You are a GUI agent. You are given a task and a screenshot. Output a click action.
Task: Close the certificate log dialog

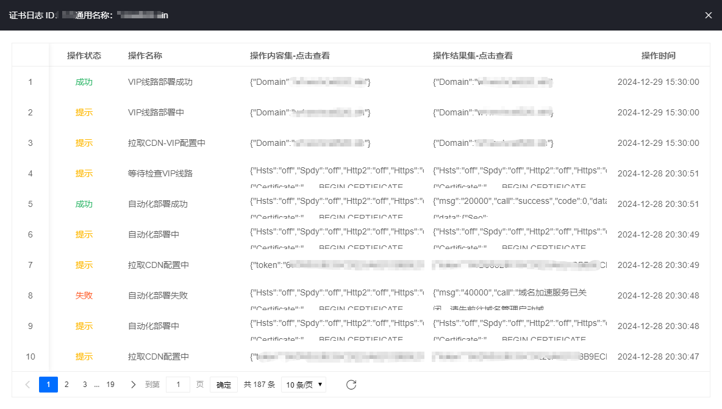coord(708,15)
